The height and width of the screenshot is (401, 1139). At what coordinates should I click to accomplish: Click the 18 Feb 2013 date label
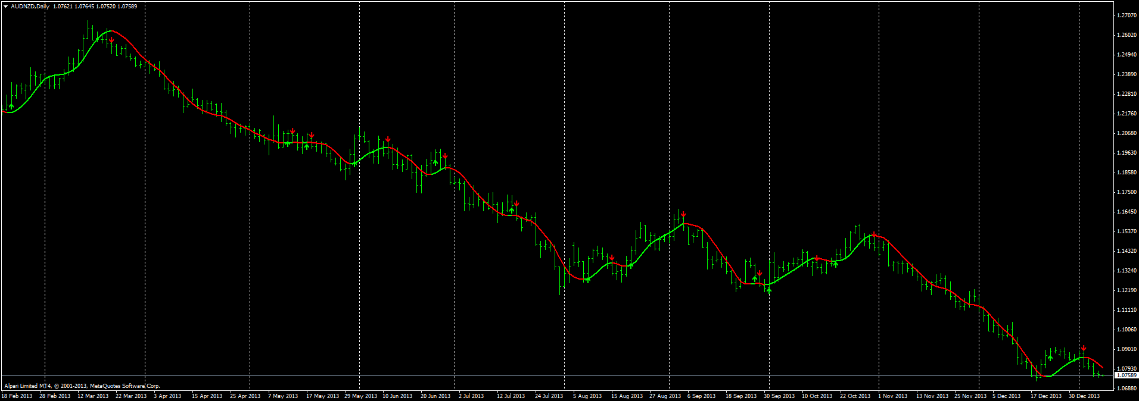pos(17,396)
